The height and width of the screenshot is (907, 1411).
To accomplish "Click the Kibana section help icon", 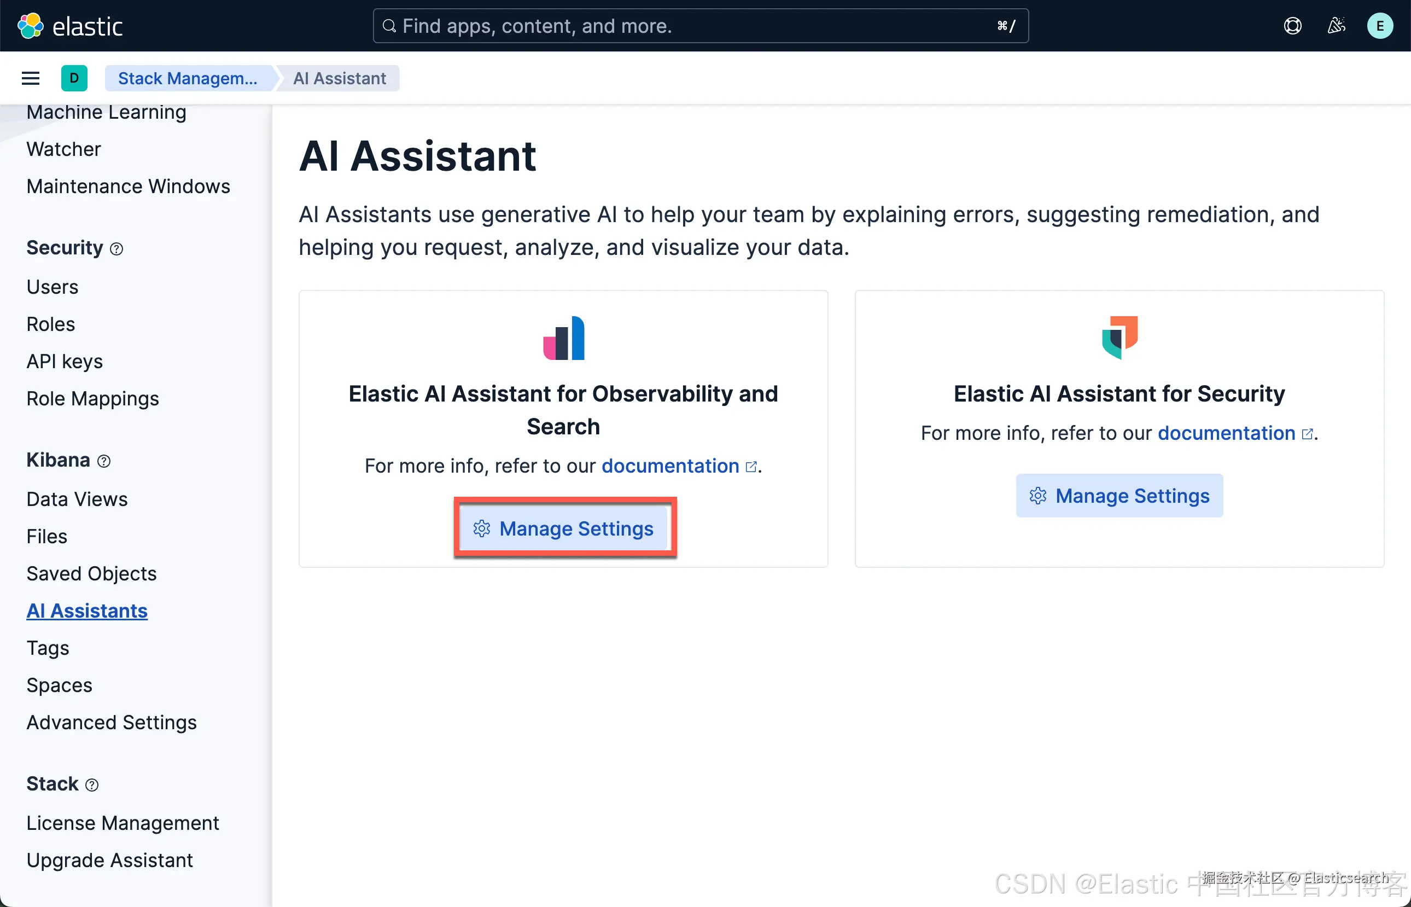I will pos(104,461).
